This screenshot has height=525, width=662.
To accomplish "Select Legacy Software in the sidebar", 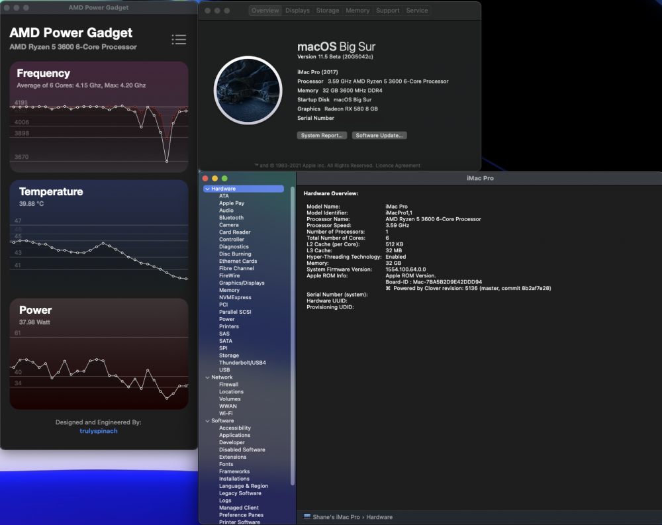I will click(x=240, y=493).
